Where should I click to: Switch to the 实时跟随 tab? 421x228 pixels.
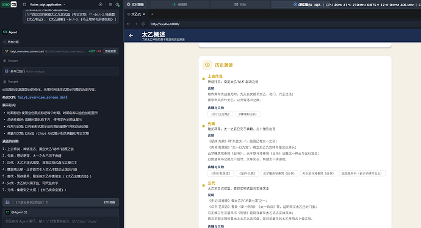click(135, 4)
